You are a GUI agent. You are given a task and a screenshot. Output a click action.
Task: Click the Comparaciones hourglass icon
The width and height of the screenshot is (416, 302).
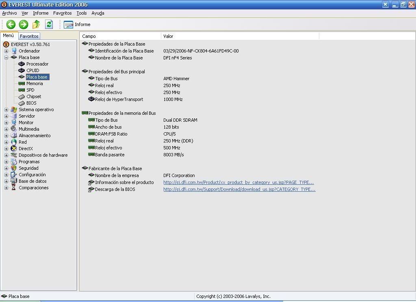click(14, 188)
